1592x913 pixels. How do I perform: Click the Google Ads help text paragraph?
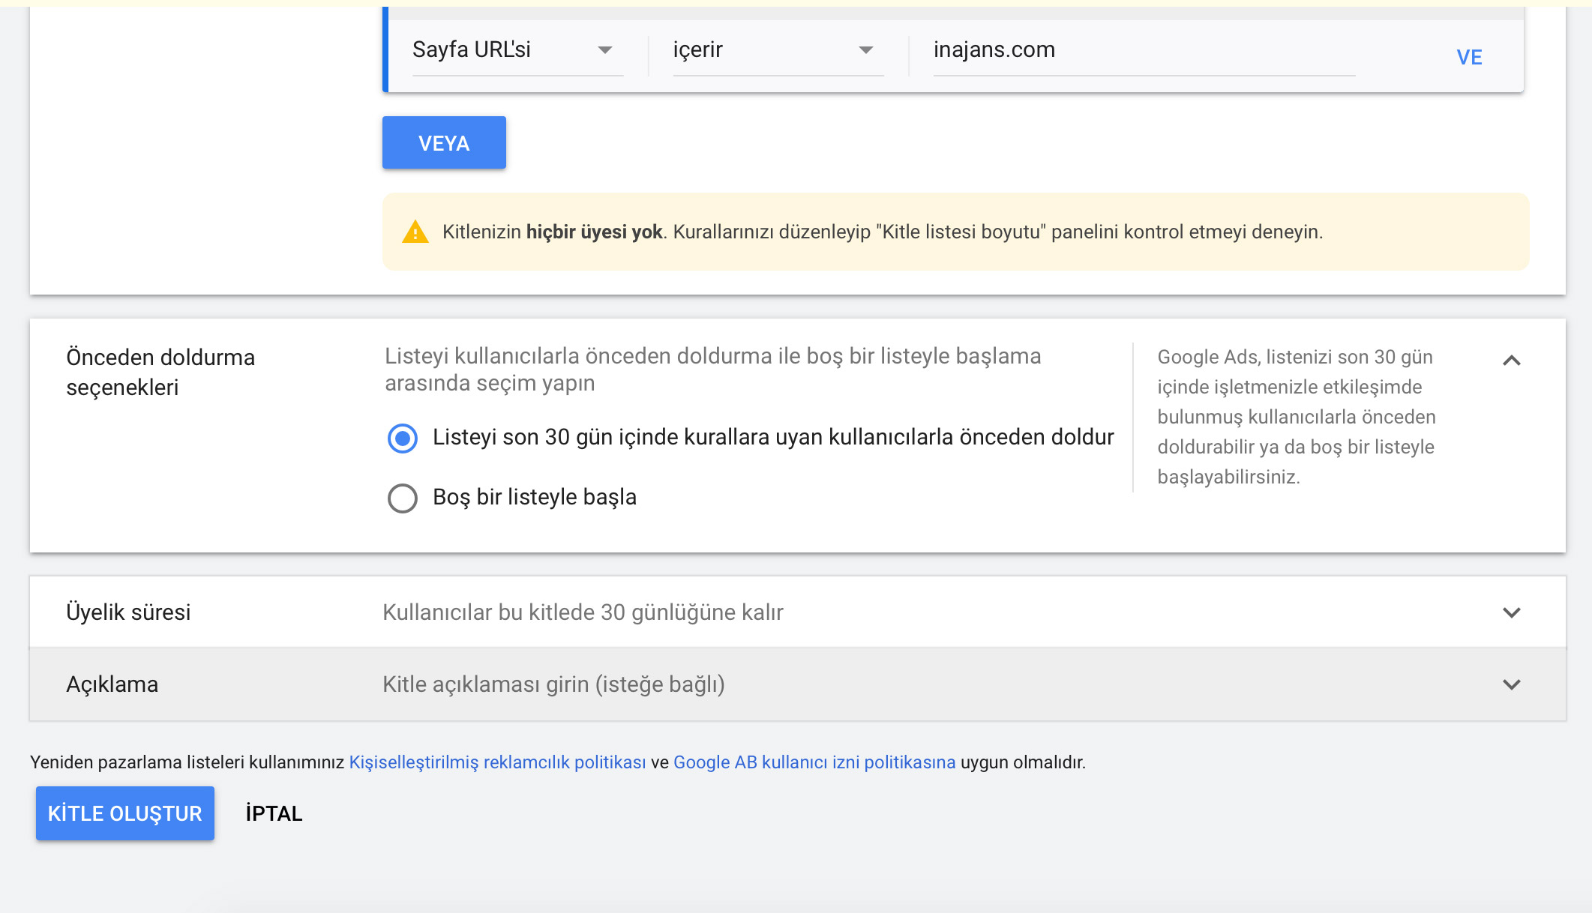(x=1297, y=417)
